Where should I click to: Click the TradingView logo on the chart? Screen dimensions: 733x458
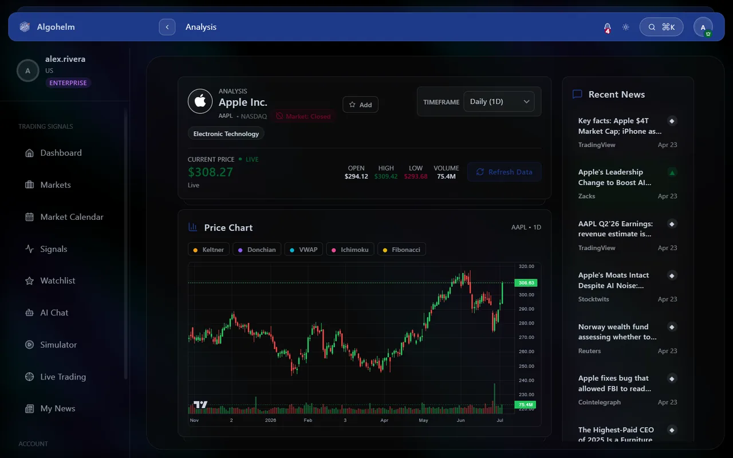(x=200, y=405)
